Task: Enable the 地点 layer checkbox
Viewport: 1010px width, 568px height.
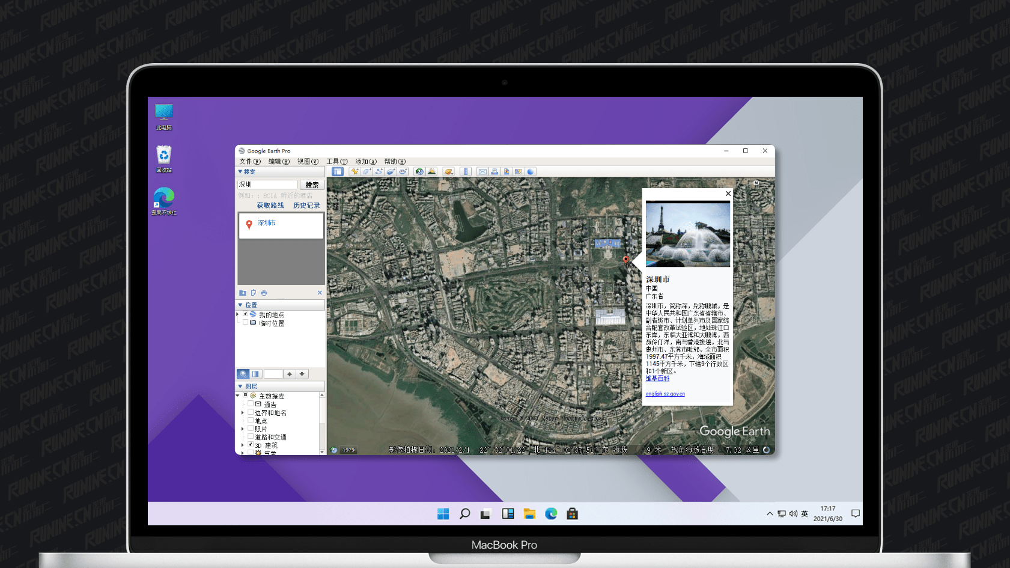Action: coord(251,420)
